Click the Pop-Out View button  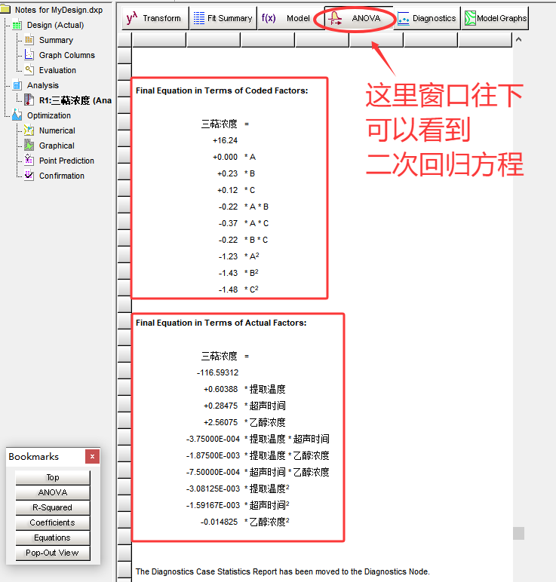point(52,553)
